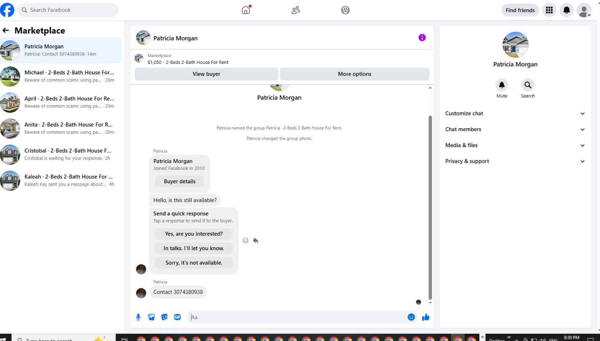Viewport: 600px width, 341px height.
Task: React to the message with emoji icon
Action: [245, 241]
